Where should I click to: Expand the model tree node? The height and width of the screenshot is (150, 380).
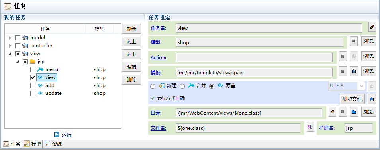click(10, 38)
